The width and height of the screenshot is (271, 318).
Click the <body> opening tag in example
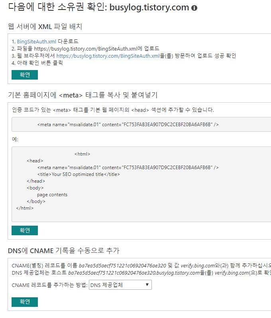coord(35,188)
